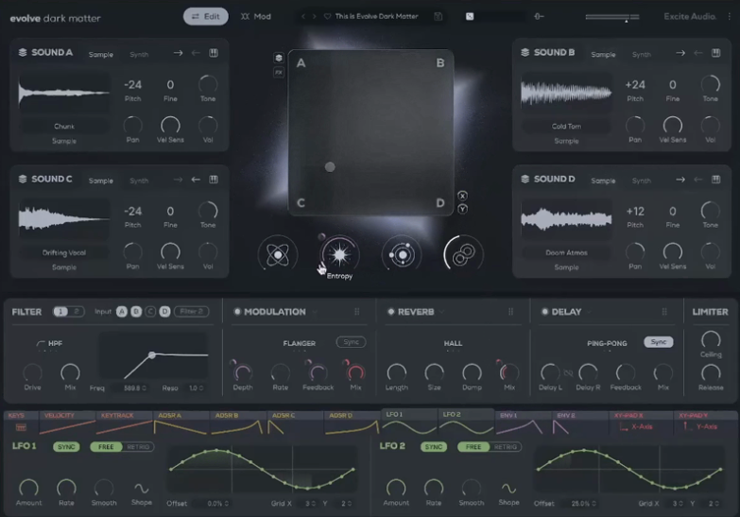Enable filter input A
740x517 pixels.
[122, 312]
